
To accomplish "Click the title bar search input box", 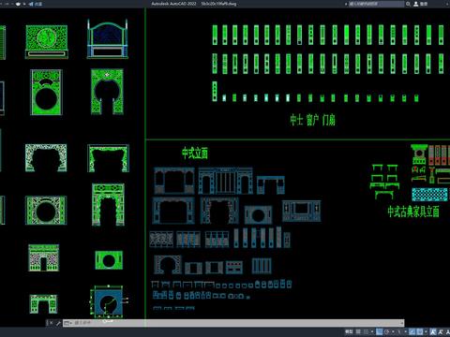I will (x=376, y=4).
